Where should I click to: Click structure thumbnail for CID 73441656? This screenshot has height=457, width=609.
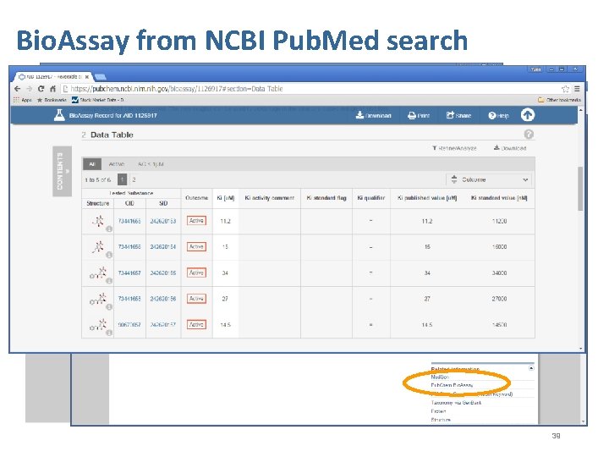tap(98, 247)
